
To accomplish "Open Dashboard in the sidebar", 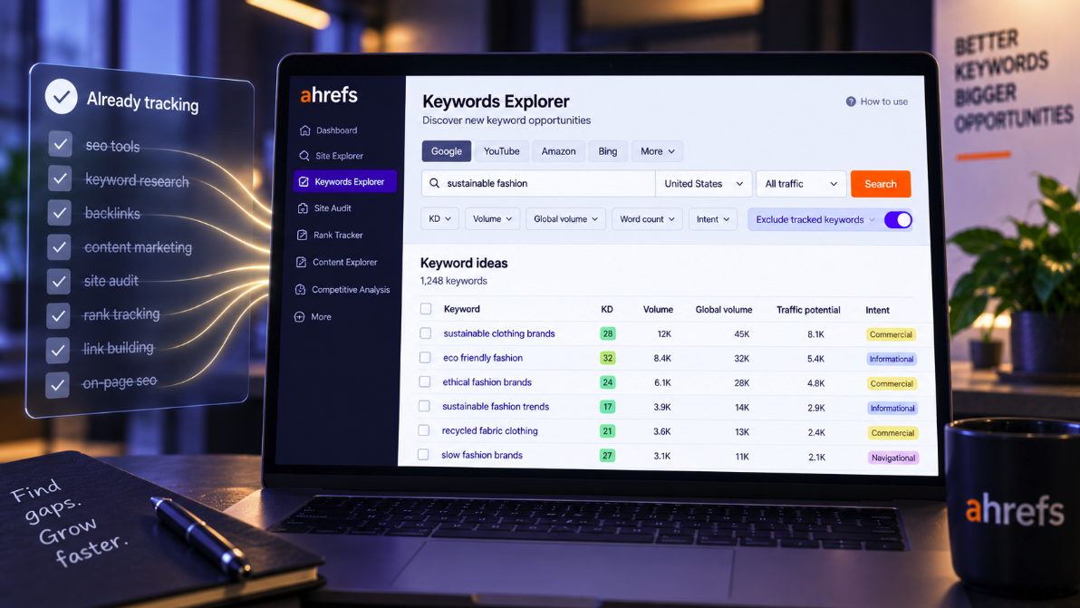I will (x=337, y=130).
